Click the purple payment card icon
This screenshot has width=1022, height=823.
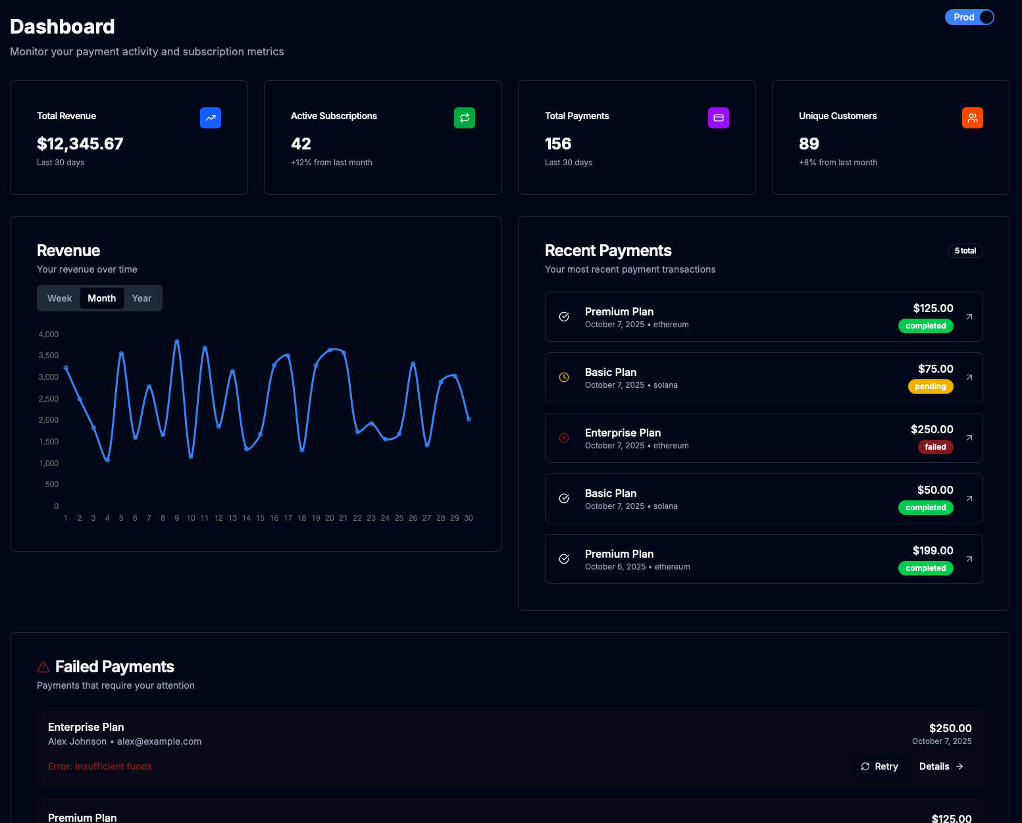(x=719, y=118)
